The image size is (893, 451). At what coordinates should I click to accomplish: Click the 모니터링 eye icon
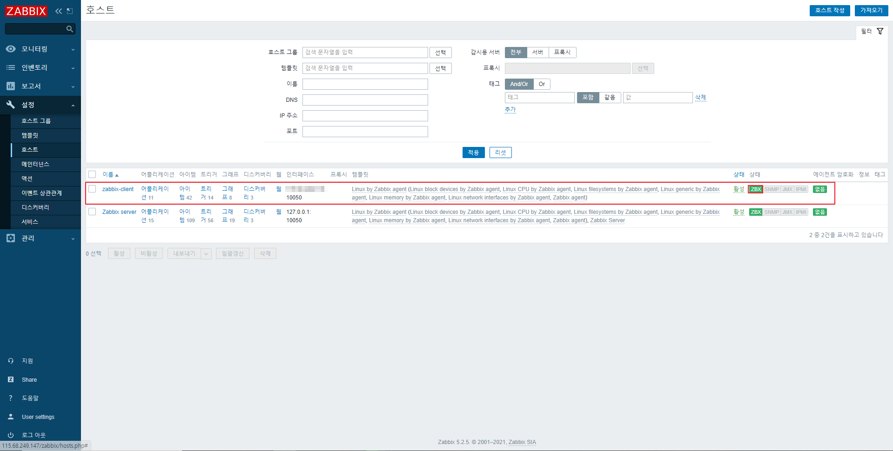[x=11, y=49]
